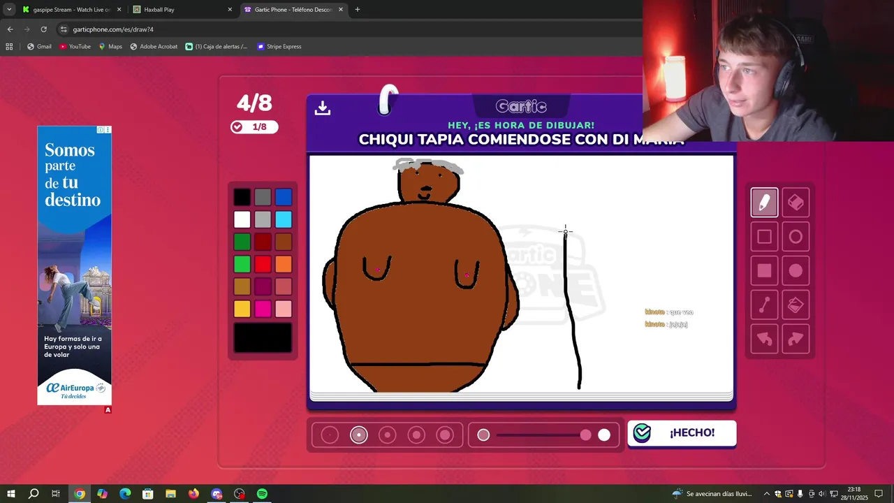Switch to the Haxball Play tab
Image resolution: width=894 pixels, height=503 pixels.
pos(183,10)
